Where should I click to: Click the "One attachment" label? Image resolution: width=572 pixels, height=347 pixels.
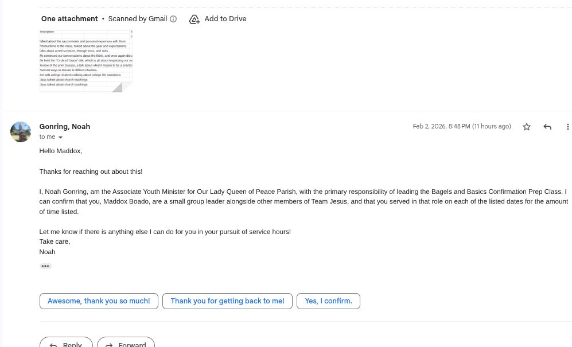click(x=69, y=19)
